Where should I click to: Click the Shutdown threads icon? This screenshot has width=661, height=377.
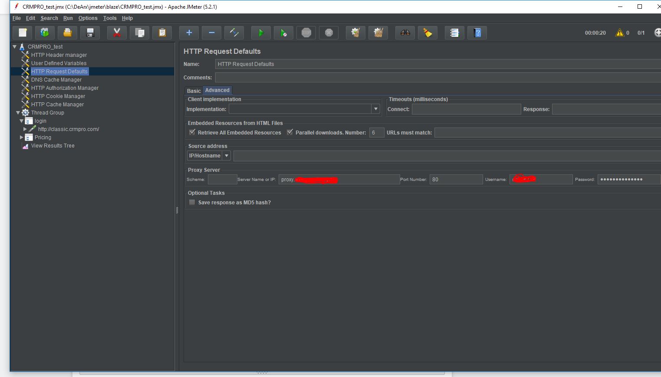(329, 33)
